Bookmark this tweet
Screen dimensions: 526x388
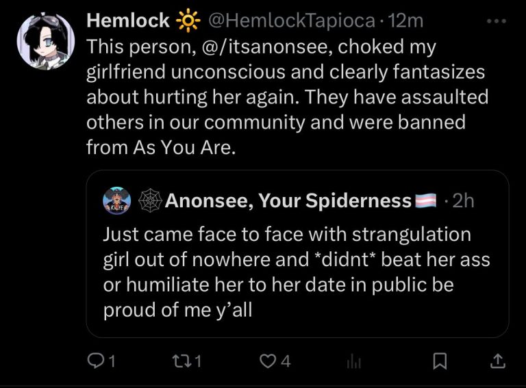pyautogui.click(x=442, y=360)
